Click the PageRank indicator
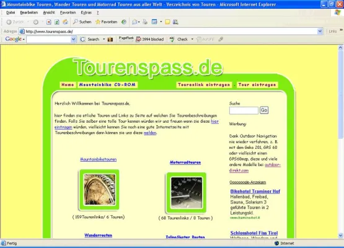 pyautogui.click(x=126, y=39)
